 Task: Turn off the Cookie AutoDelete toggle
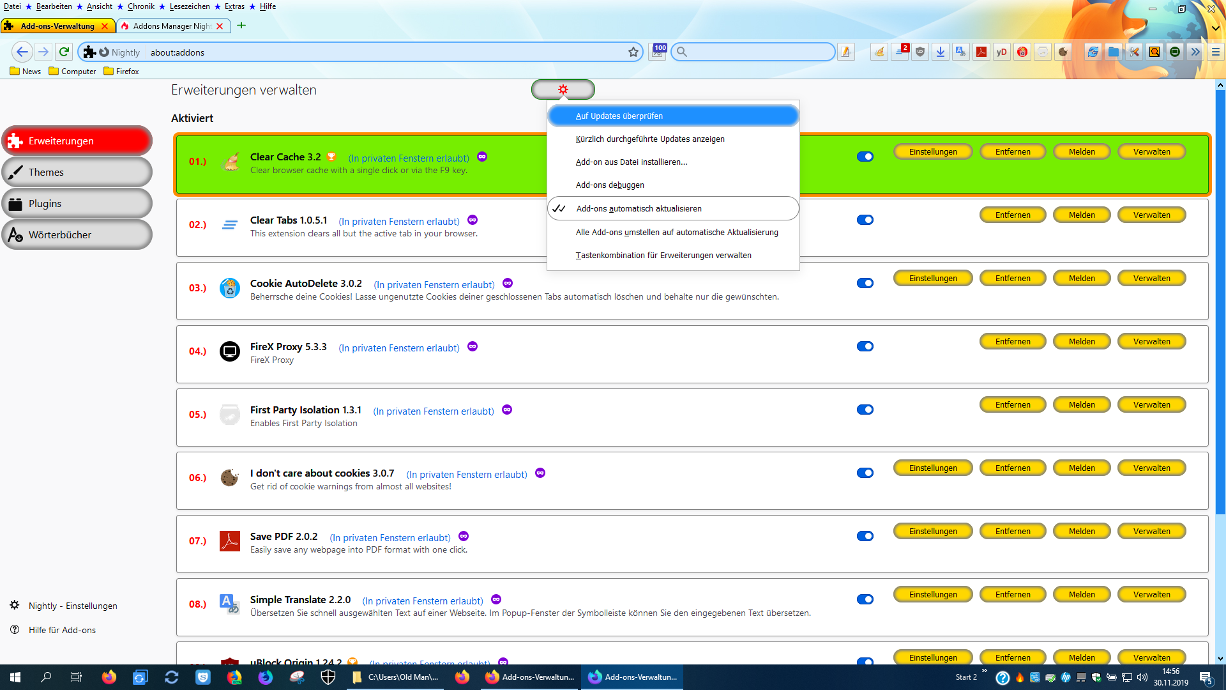click(x=865, y=283)
